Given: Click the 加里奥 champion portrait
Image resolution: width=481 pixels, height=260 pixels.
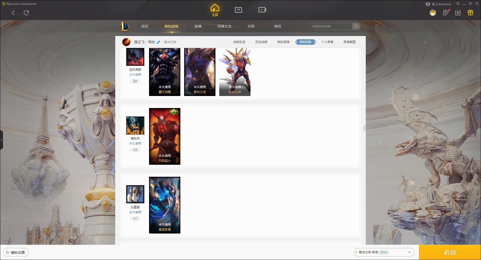Looking at the screenshot, I should coord(135,194).
